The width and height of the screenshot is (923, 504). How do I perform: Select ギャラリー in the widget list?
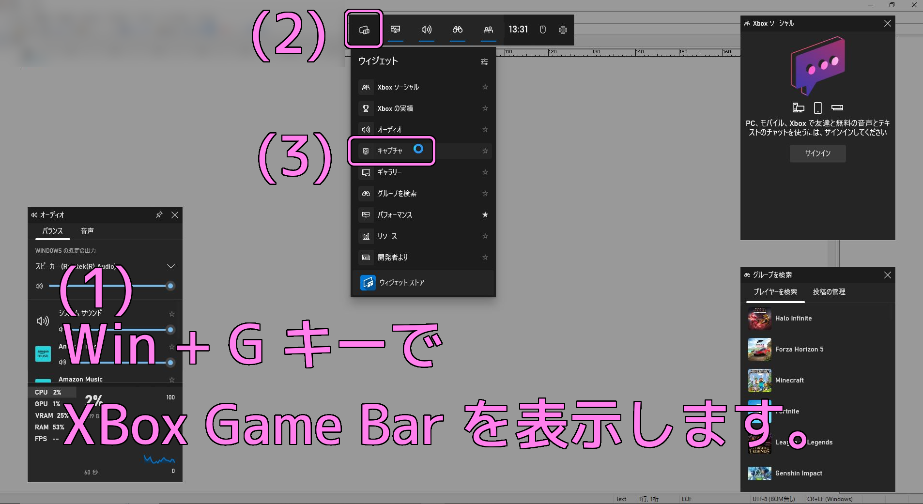(423, 172)
